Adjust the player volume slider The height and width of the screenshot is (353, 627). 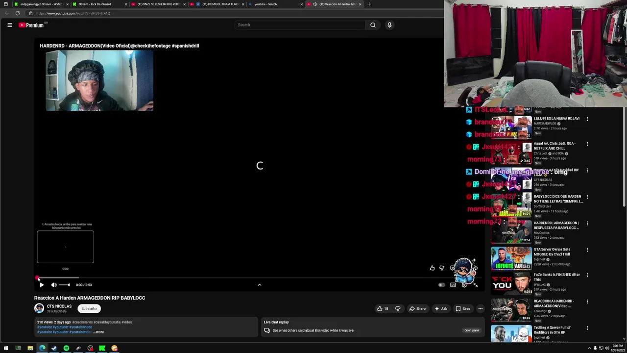(x=64, y=285)
